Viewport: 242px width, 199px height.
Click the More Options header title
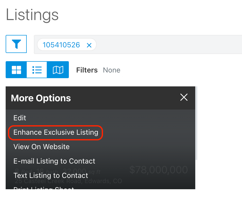41,98
